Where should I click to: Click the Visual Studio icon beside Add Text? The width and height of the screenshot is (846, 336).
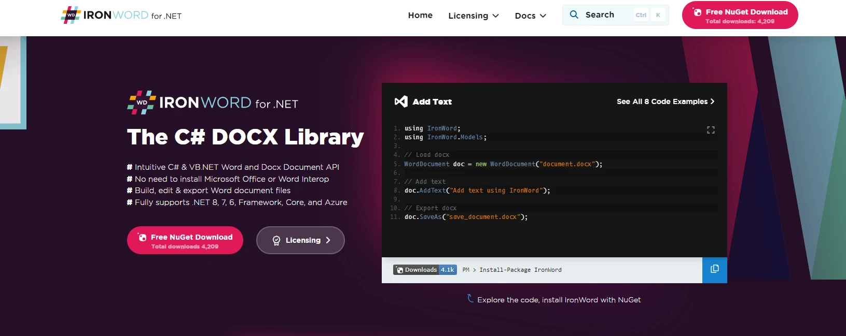pos(401,101)
